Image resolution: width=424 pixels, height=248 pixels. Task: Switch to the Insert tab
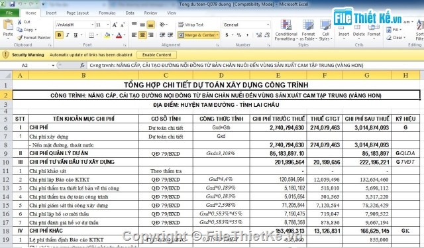pos(51,13)
